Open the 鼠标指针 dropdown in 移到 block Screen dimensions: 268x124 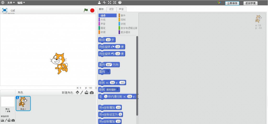coord(113,90)
